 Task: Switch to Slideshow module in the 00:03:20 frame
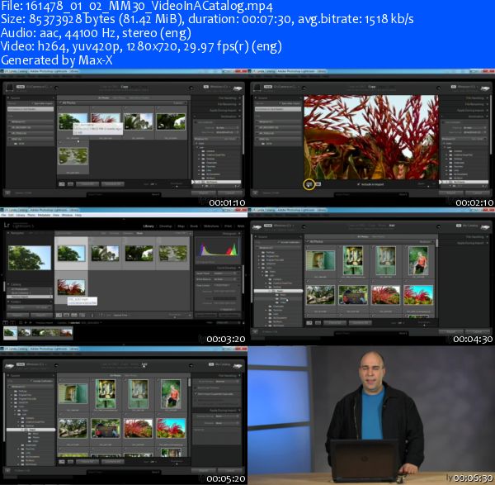tap(211, 226)
